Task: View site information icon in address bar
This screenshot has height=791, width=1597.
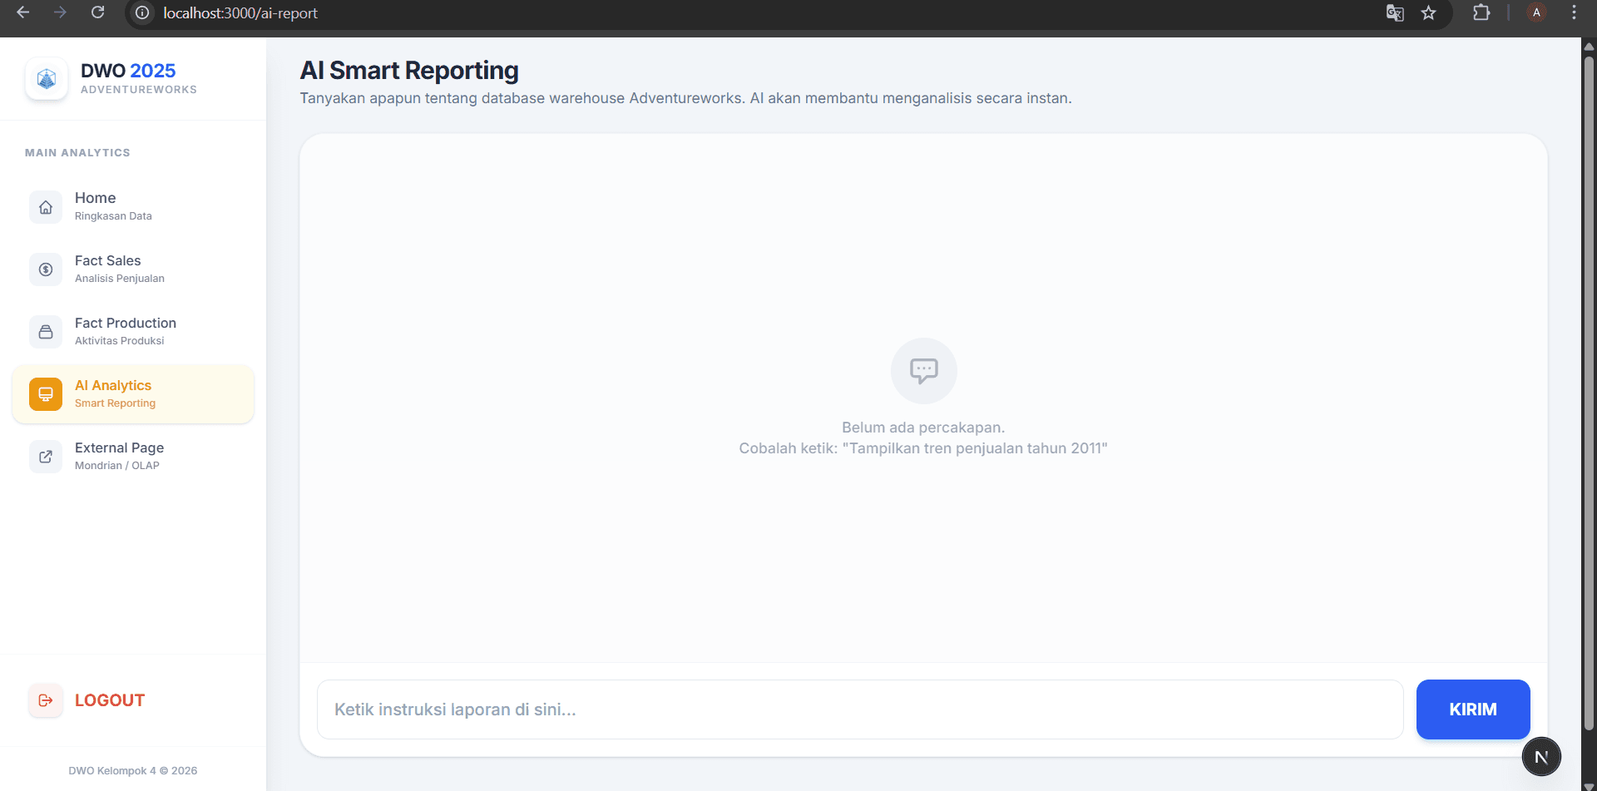Action: 142,12
